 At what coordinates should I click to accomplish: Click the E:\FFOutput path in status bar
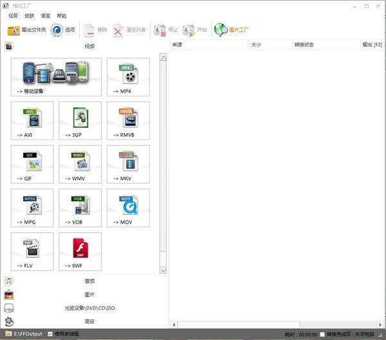[28, 334]
